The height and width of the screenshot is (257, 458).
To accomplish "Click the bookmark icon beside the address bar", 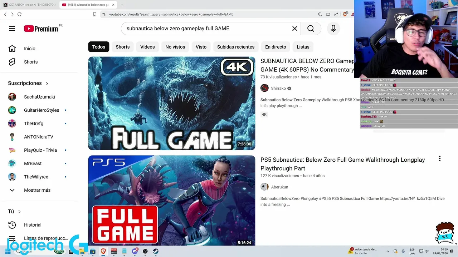I will (x=94, y=14).
